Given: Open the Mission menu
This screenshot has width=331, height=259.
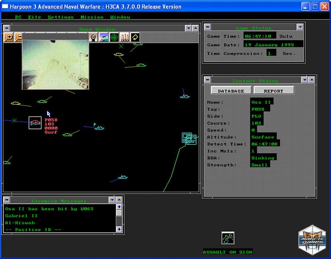Looking at the screenshot, I should (92, 17).
